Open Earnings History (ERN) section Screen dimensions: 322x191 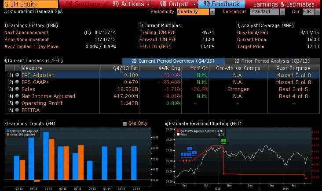click(31, 25)
